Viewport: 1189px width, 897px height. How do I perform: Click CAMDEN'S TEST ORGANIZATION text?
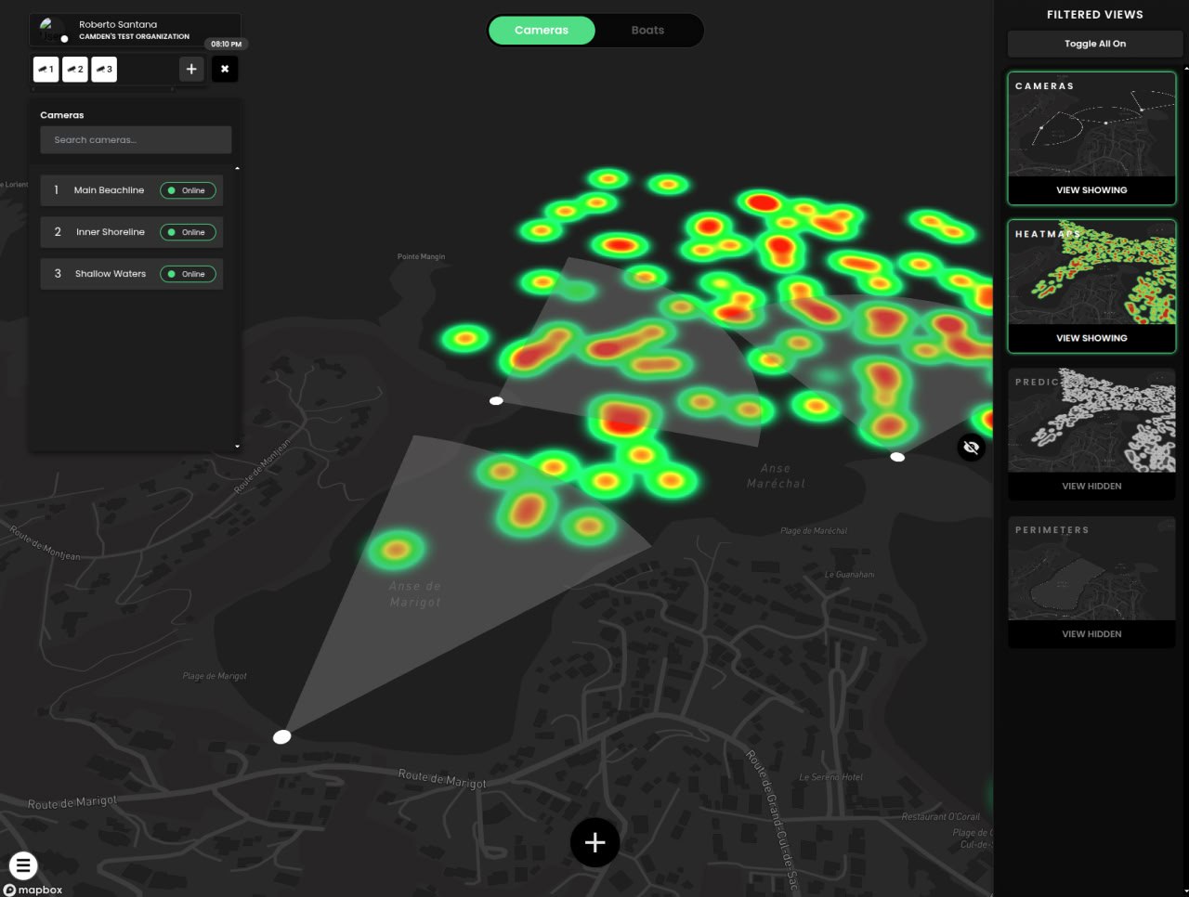pyautogui.click(x=134, y=37)
